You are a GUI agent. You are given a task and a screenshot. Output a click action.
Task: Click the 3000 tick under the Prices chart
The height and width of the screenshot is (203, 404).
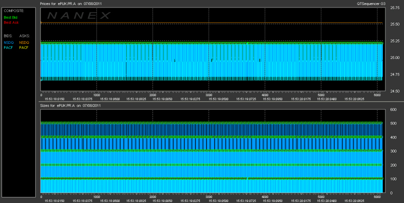click(209, 95)
